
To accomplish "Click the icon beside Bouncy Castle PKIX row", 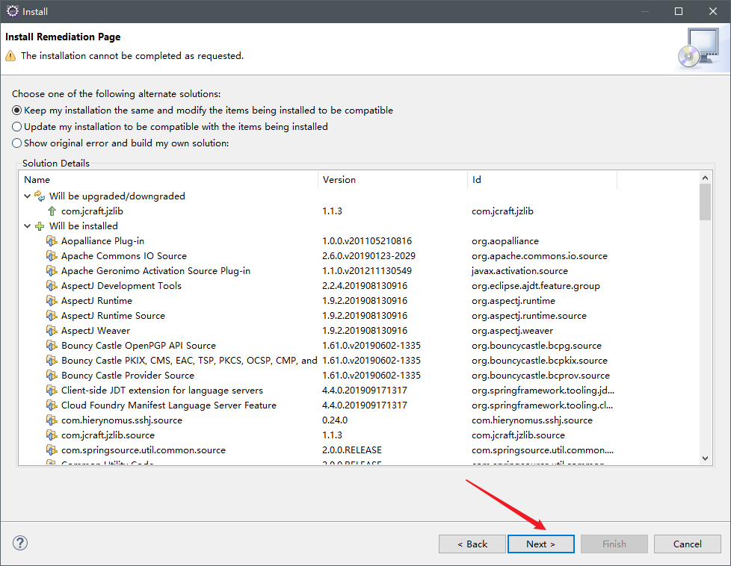I will click(x=52, y=360).
